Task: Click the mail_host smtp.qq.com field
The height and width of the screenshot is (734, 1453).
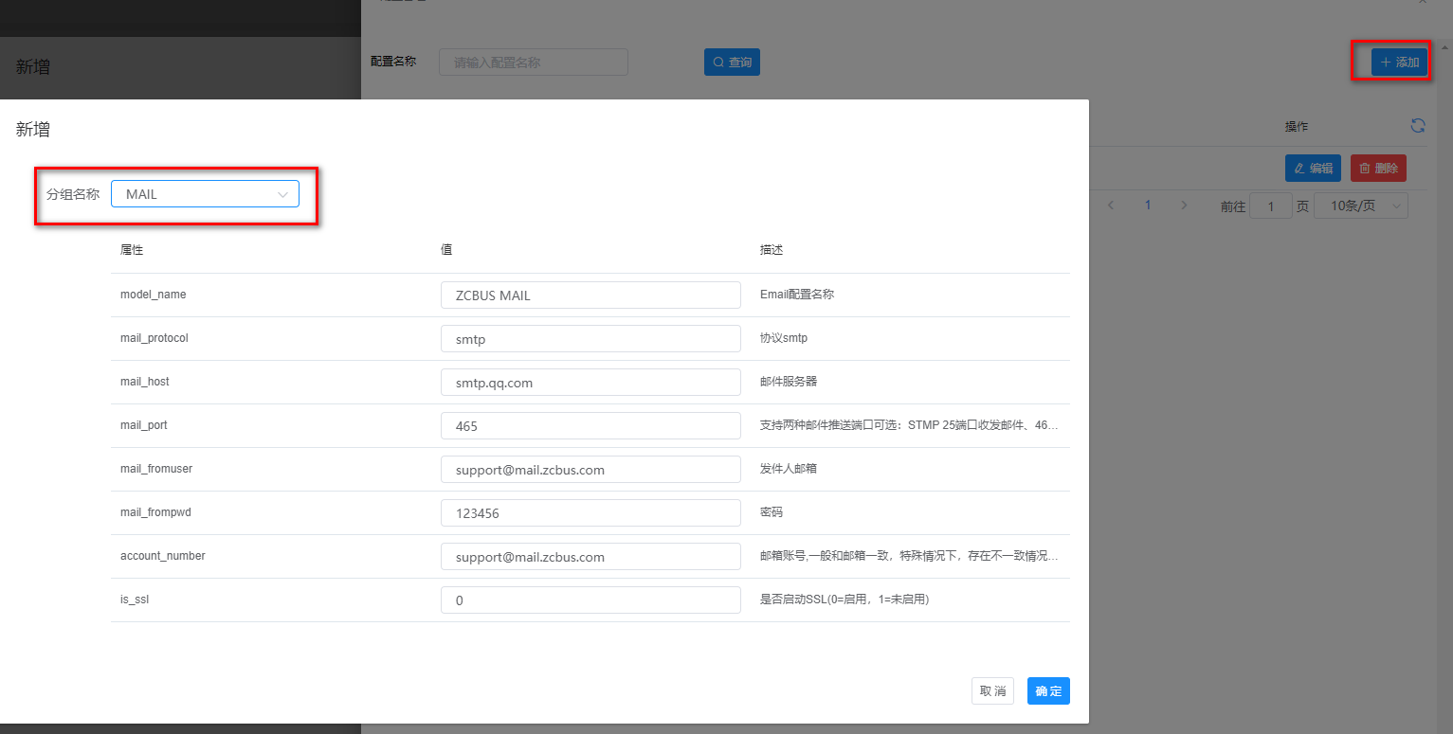Action: 590,382
